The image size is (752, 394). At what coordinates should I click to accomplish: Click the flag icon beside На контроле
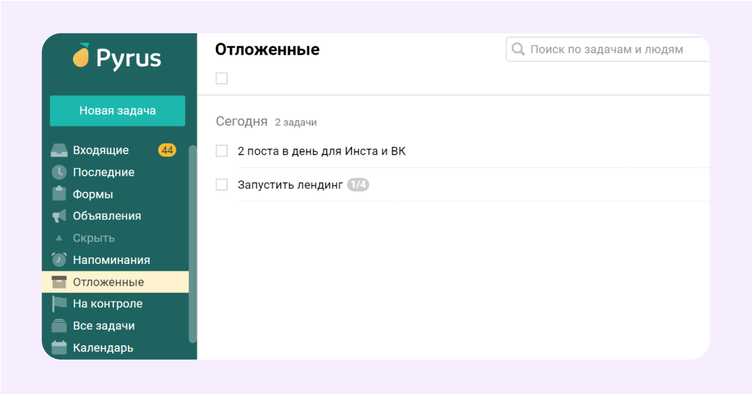tap(59, 304)
